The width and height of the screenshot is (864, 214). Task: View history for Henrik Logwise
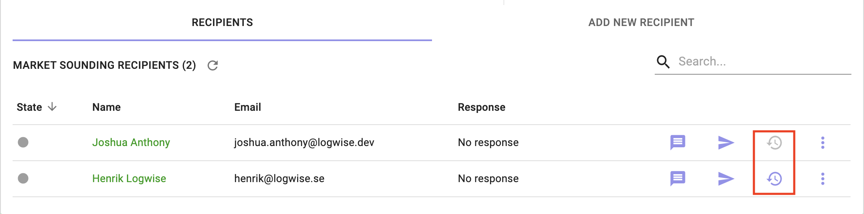click(x=774, y=179)
